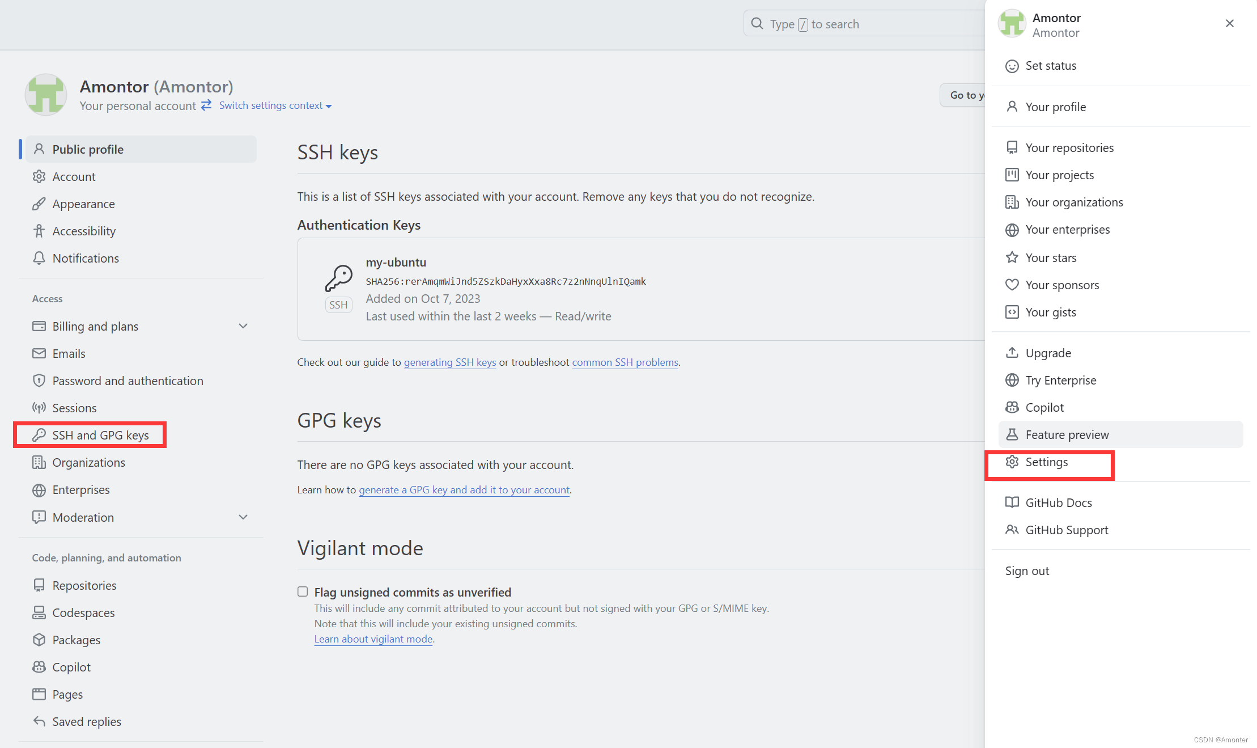
Task: Click the Upgrade upload arrow icon
Action: tap(1012, 353)
